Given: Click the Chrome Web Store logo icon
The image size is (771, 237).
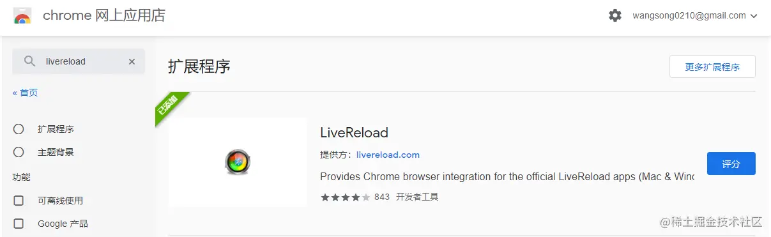Looking at the screenshot, I should click(x=23, y=15).
